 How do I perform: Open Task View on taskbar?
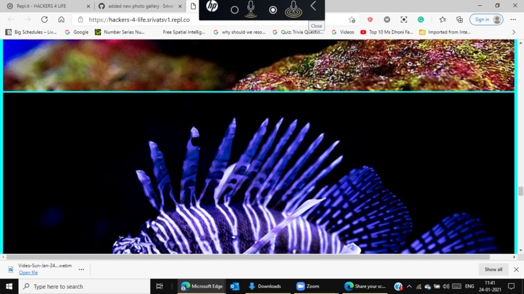coord(159,286)
